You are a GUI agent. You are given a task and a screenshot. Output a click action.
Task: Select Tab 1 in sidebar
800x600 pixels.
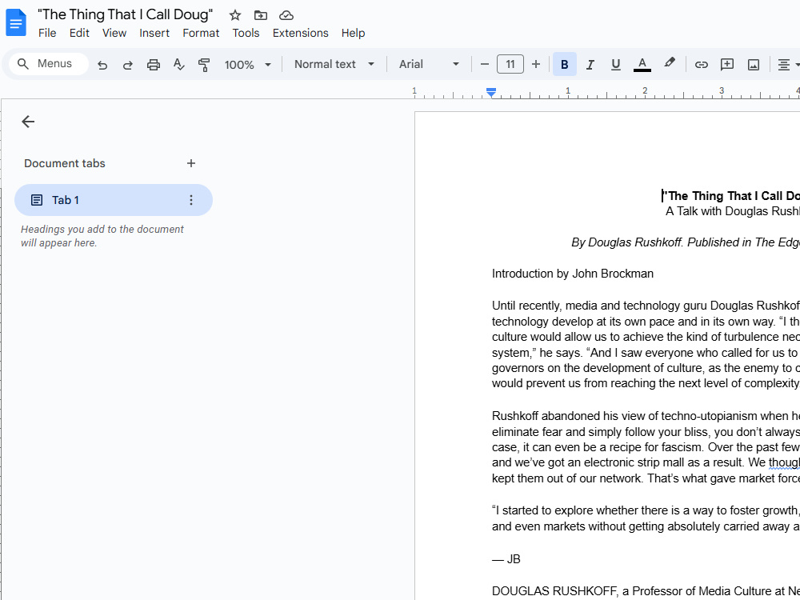[x=114, y=200]
